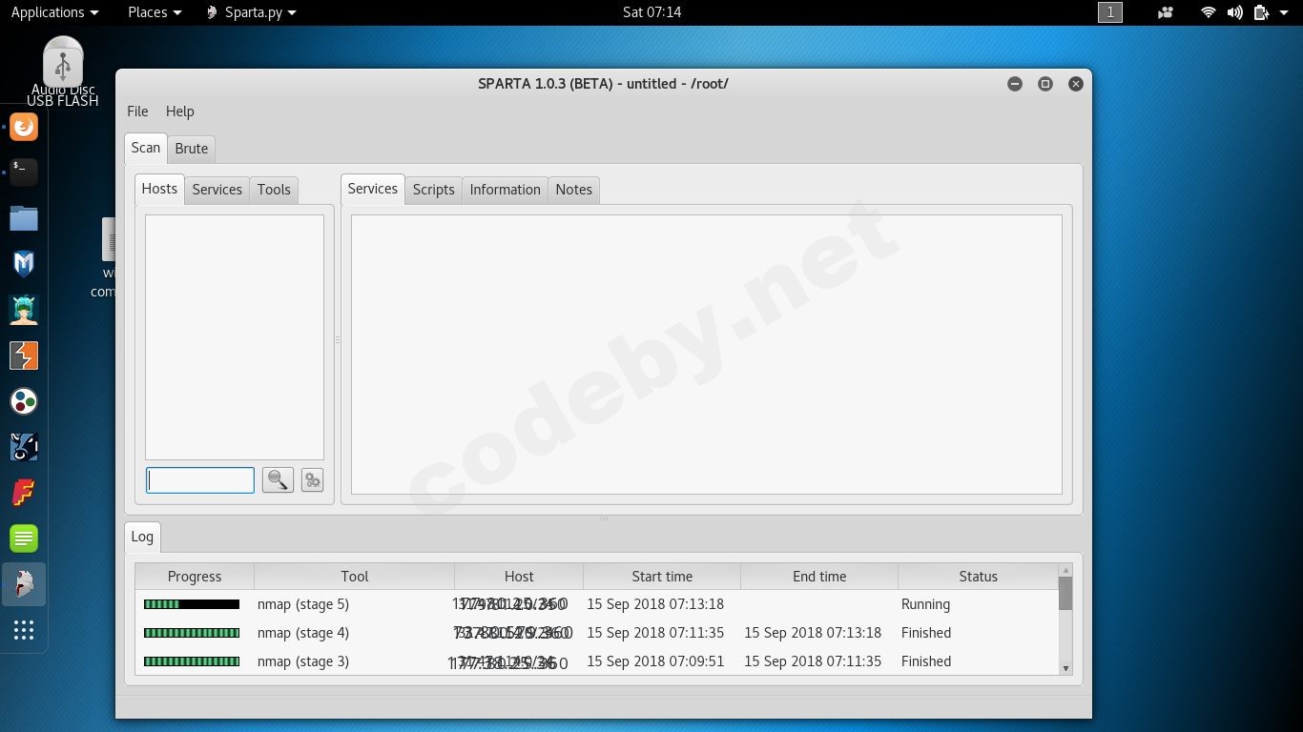Click the log vertical scrollbar thumb
Image resolution: width=1303 pixels, height=732 pixels.
pos(1065,593)
